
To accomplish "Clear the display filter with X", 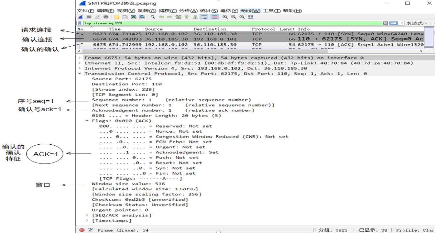I will (x=385, y=23).
